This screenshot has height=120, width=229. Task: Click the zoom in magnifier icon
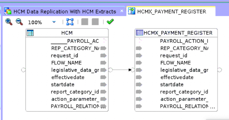tap(9, 22)
